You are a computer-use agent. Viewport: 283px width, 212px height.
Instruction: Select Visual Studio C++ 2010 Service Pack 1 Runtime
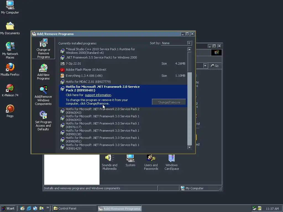click(x=123, y=51)
